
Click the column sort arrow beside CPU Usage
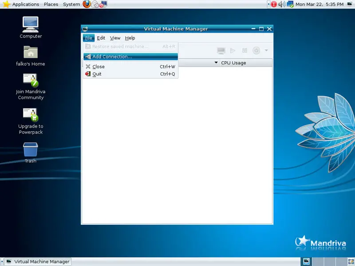216,63
